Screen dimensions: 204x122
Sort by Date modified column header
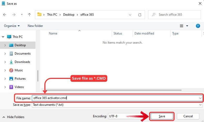(x=144, y=33)
